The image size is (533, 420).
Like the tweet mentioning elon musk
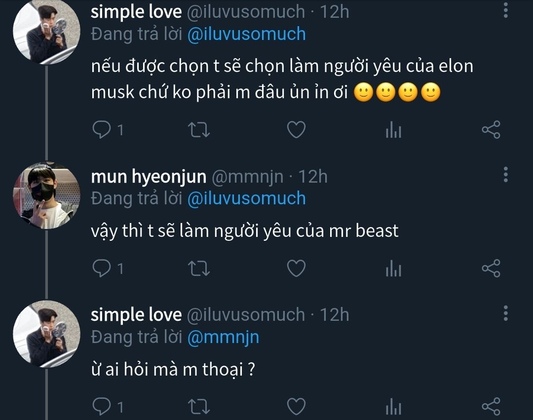click(x=296, y=130)
